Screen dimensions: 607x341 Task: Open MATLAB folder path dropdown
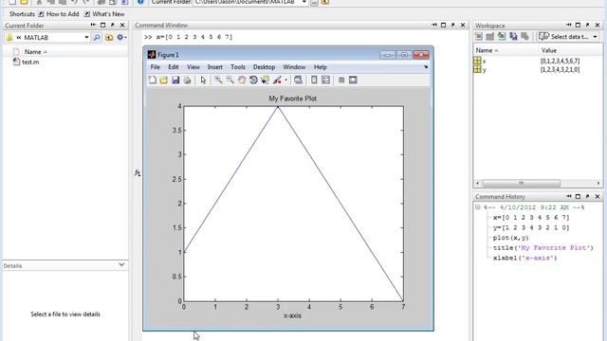[86, 38]
